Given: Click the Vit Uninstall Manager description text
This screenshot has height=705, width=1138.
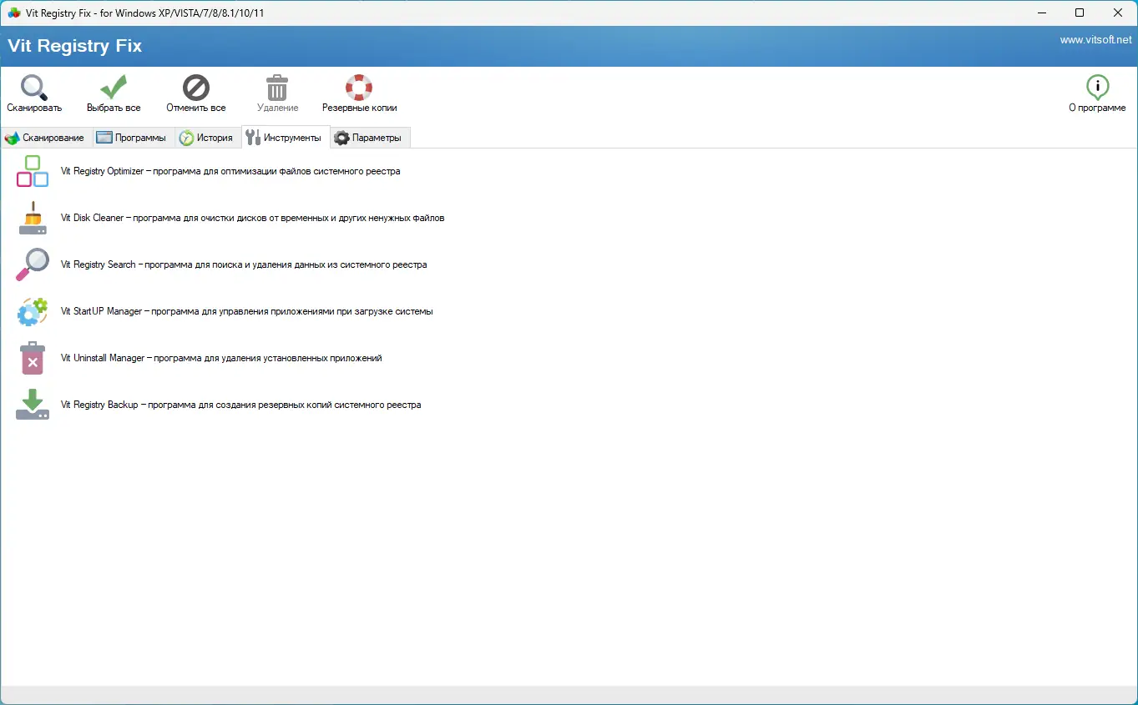Looking at the screenshot, I should 221,358.
